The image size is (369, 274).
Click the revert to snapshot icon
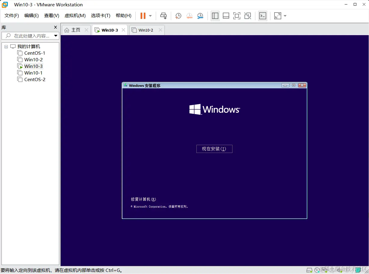pyautogui.click(x=189, y=16)
